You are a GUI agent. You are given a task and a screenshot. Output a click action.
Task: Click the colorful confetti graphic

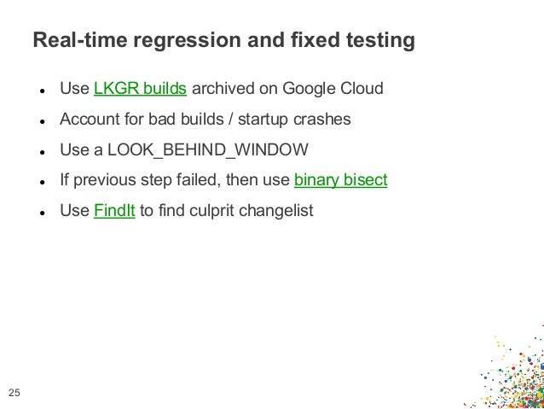[506, 368]
